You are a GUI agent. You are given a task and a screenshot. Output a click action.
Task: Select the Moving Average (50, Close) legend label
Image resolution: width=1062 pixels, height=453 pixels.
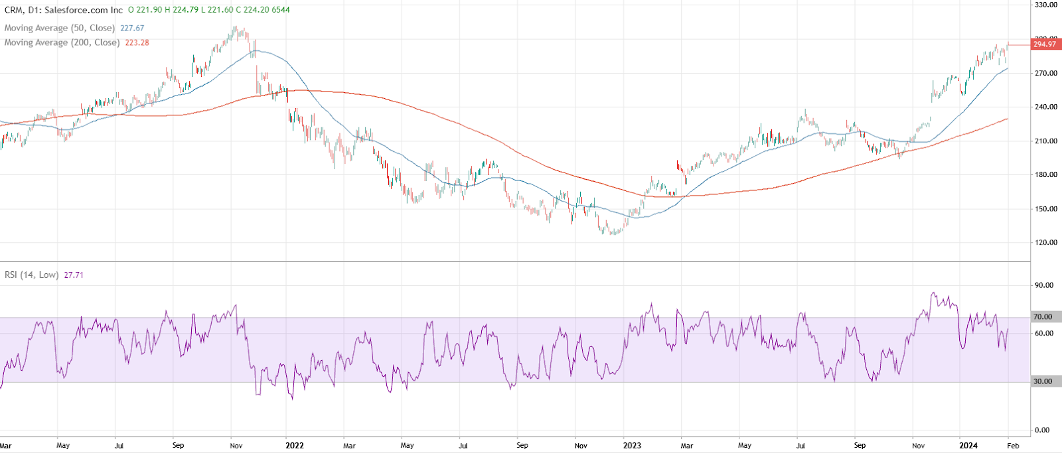(x=60, y=29)
